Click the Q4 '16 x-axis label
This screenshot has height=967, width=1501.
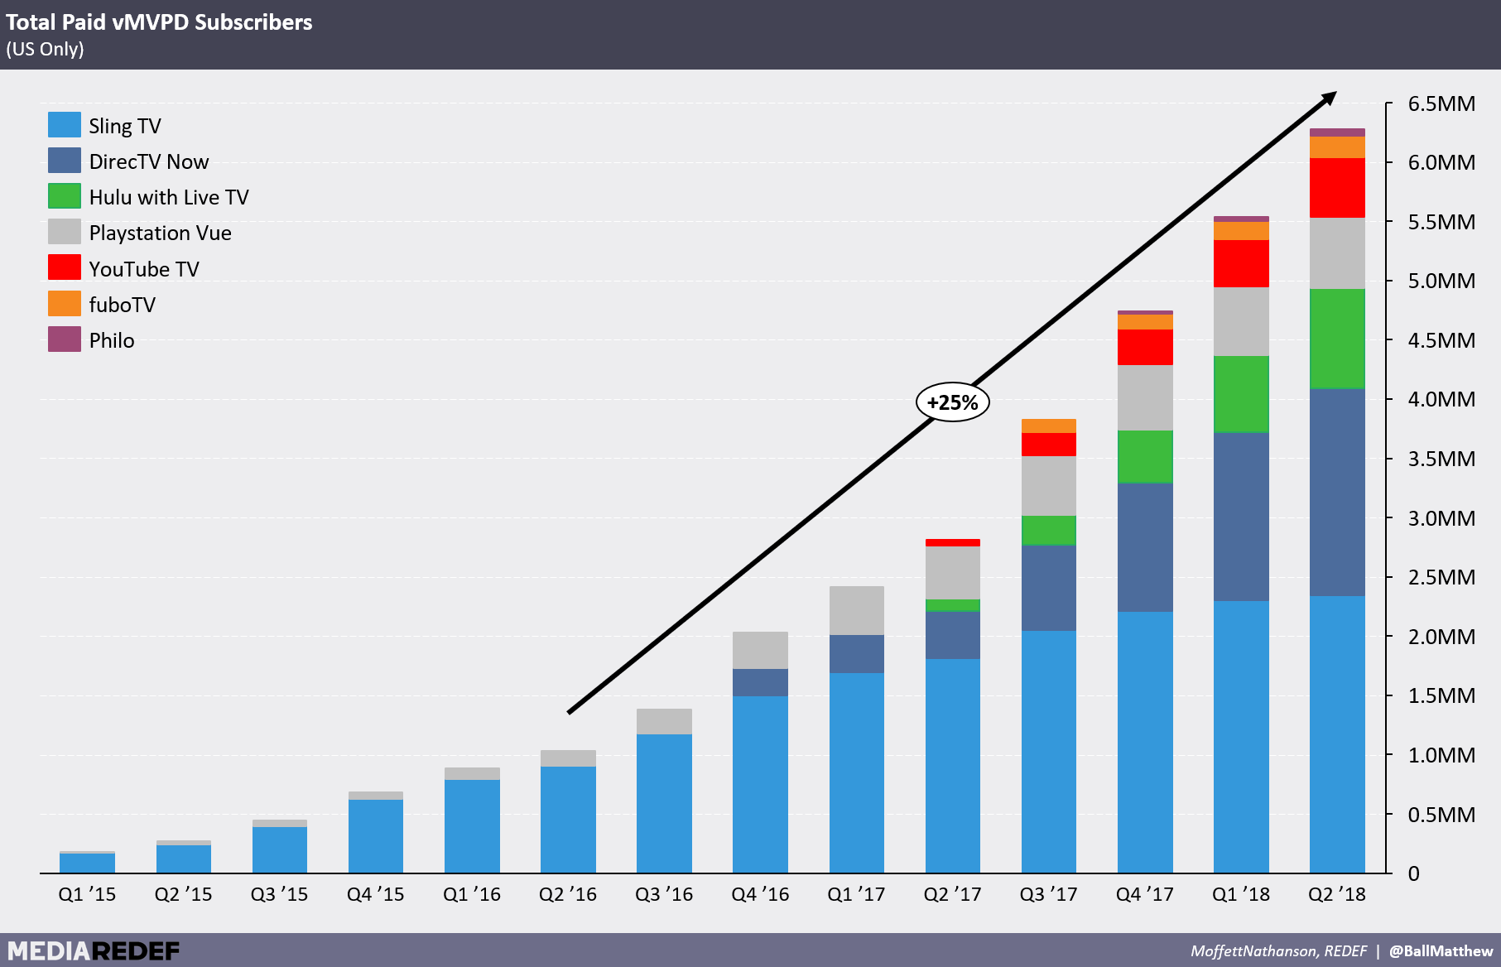pos(760,894)
